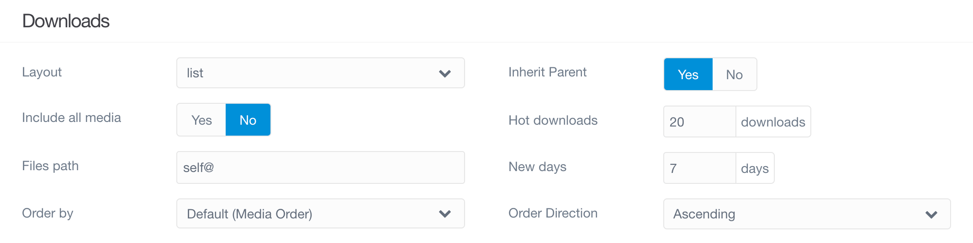Set Inherit Parent to Yes
Screen dimensions: 973x243
pos(688,74)
